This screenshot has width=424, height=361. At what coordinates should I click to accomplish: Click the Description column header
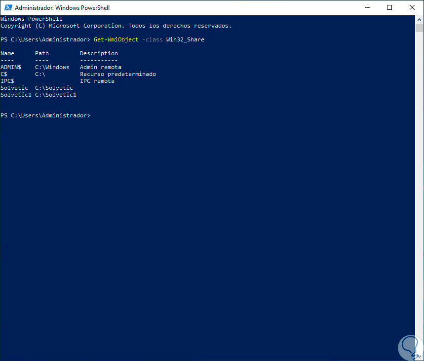point(99,53)
